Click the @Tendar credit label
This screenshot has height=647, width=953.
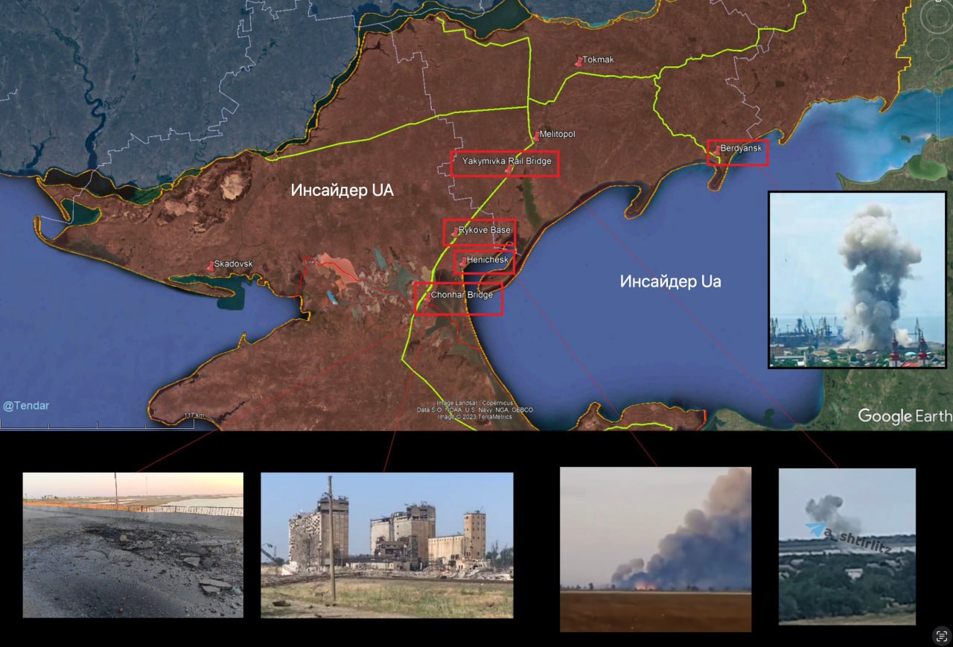point(26,406)
